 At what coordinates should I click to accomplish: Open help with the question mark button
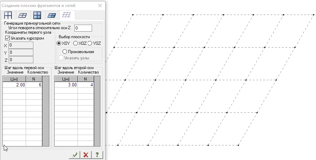(97, 155)
